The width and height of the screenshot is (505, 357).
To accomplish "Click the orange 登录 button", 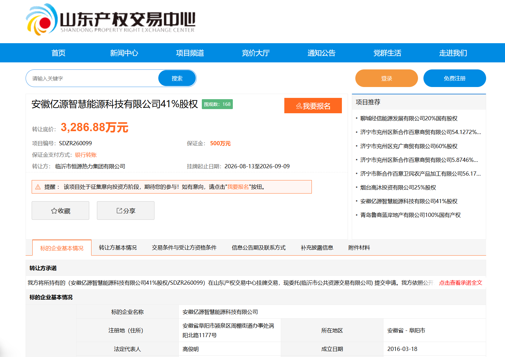I will point(387,78).
